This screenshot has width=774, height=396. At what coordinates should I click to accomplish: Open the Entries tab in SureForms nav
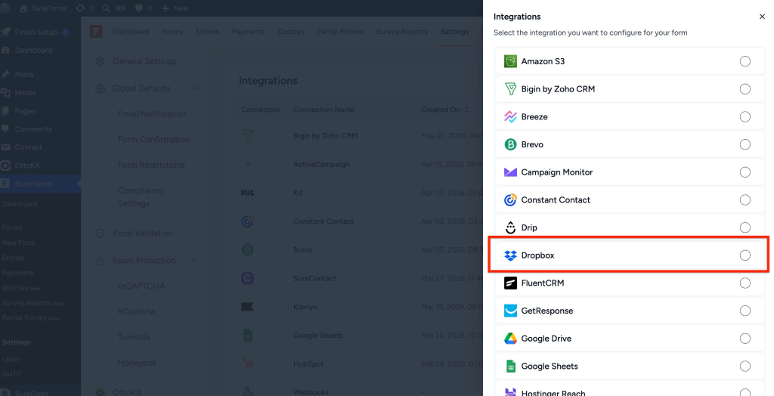click(207, 32)
